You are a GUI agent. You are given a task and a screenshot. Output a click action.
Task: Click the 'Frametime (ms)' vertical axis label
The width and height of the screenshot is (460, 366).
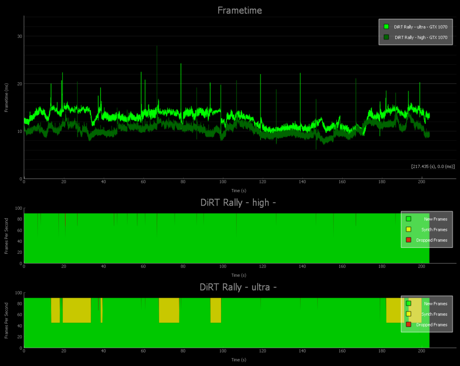(6, 97)
